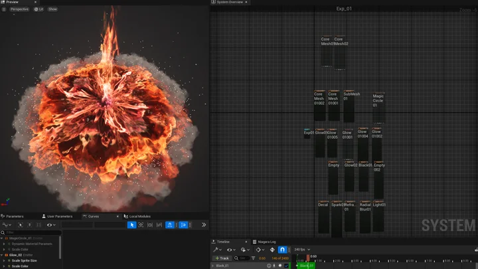Click the curve key marquee bracket icon
Screen dimensions: 478x269
[39, 224]
